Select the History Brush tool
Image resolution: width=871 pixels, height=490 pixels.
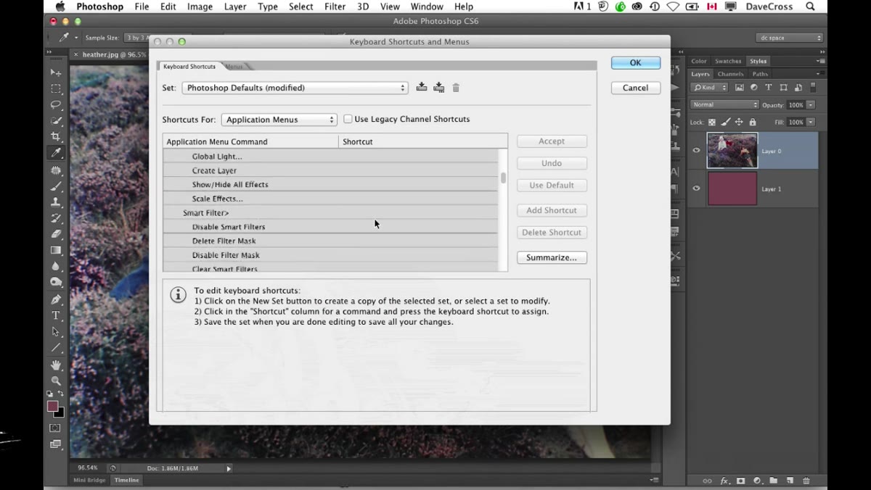point(56,218)
